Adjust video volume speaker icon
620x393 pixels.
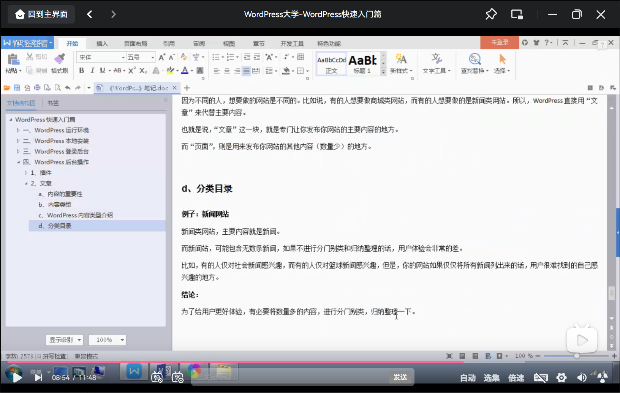point(581,377)
